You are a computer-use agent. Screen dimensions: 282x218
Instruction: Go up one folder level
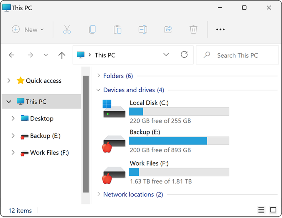62,55
